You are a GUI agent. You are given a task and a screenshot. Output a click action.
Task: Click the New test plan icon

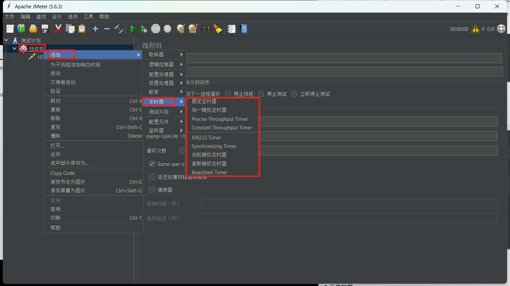pos(10,29)
